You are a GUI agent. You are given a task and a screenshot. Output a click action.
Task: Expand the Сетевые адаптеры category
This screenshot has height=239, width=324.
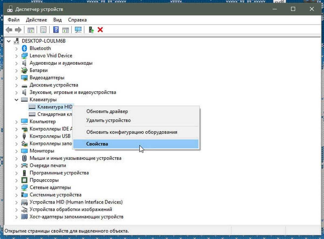tap(17, 188)
